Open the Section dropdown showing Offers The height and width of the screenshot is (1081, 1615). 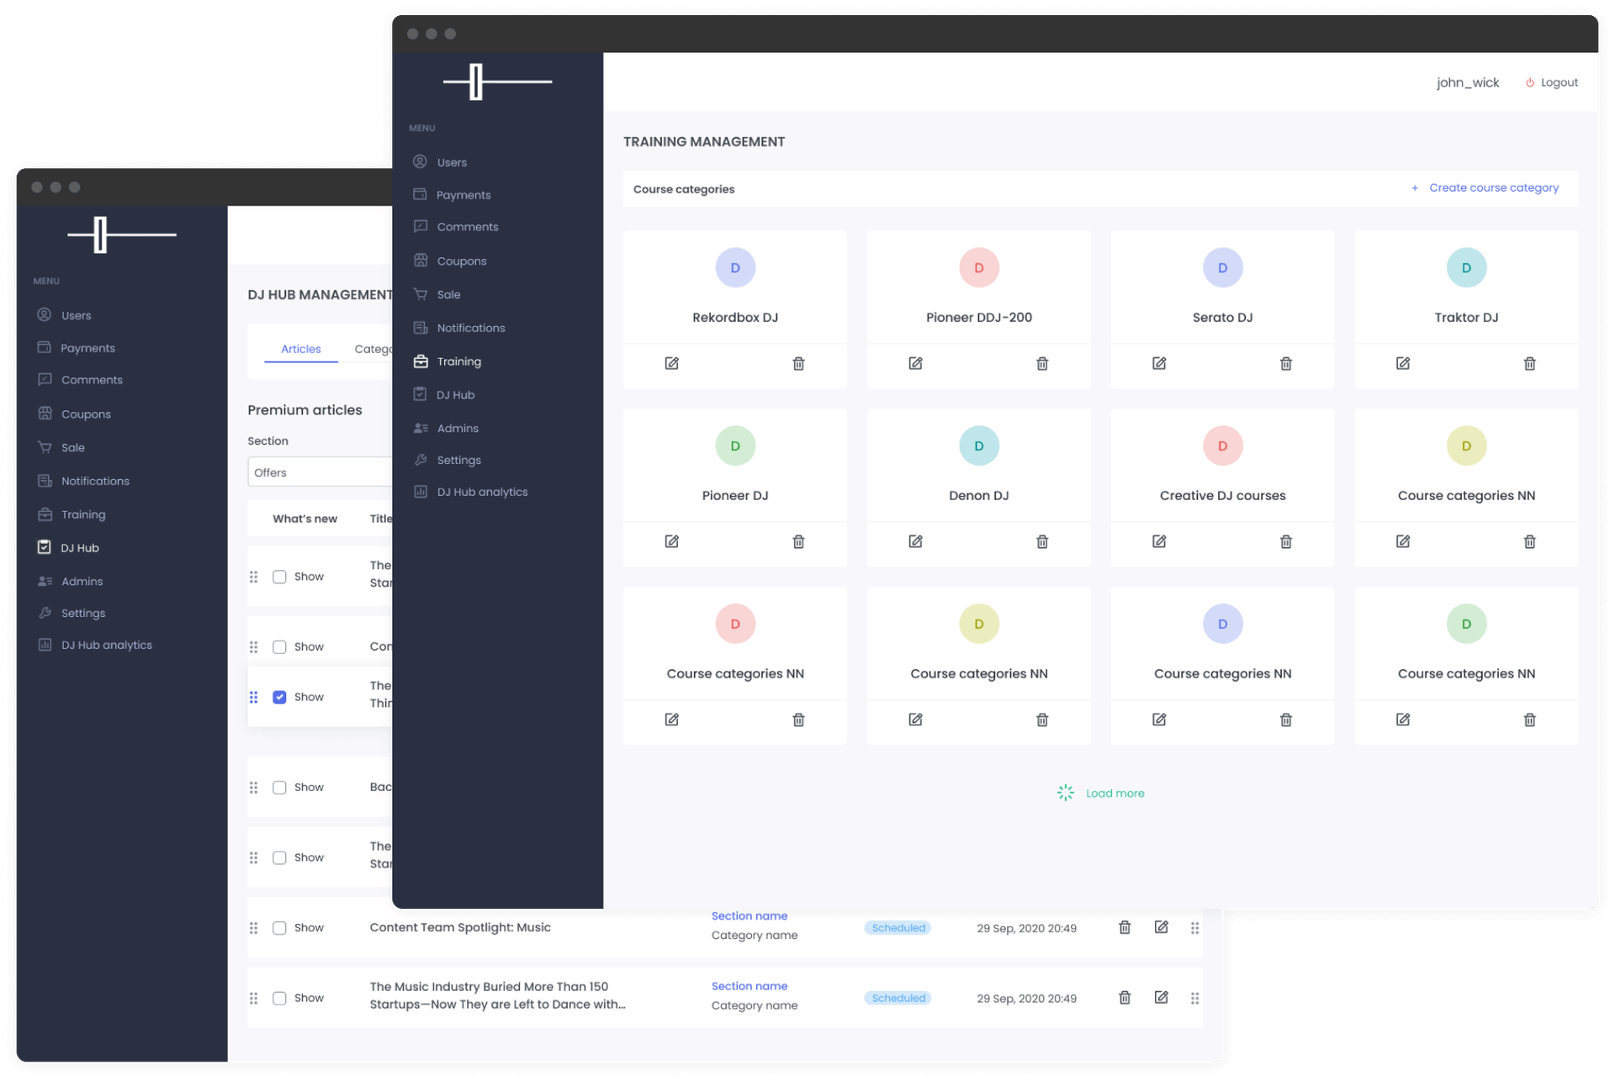320,472
